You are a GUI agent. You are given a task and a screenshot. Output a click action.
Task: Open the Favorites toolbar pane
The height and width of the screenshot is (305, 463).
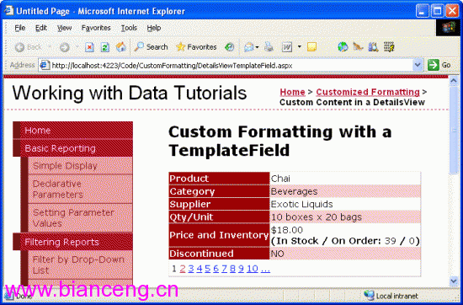coord(196,47)
